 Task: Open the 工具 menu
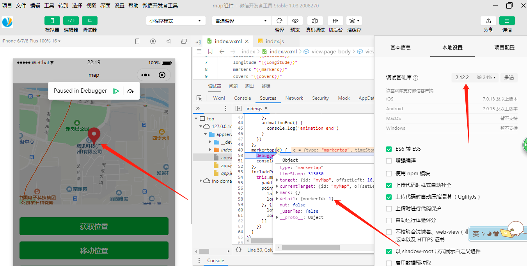pyautogui.click(x=49, y=5)
